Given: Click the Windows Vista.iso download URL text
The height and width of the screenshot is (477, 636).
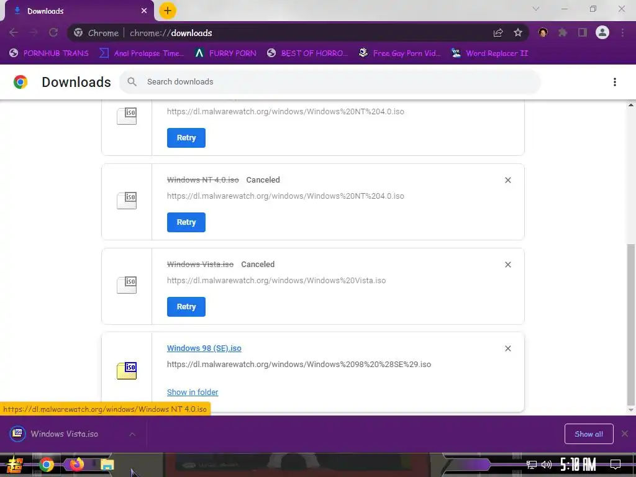Looking at the screenshot, I should pyautogui.click(x=276, y=280).
